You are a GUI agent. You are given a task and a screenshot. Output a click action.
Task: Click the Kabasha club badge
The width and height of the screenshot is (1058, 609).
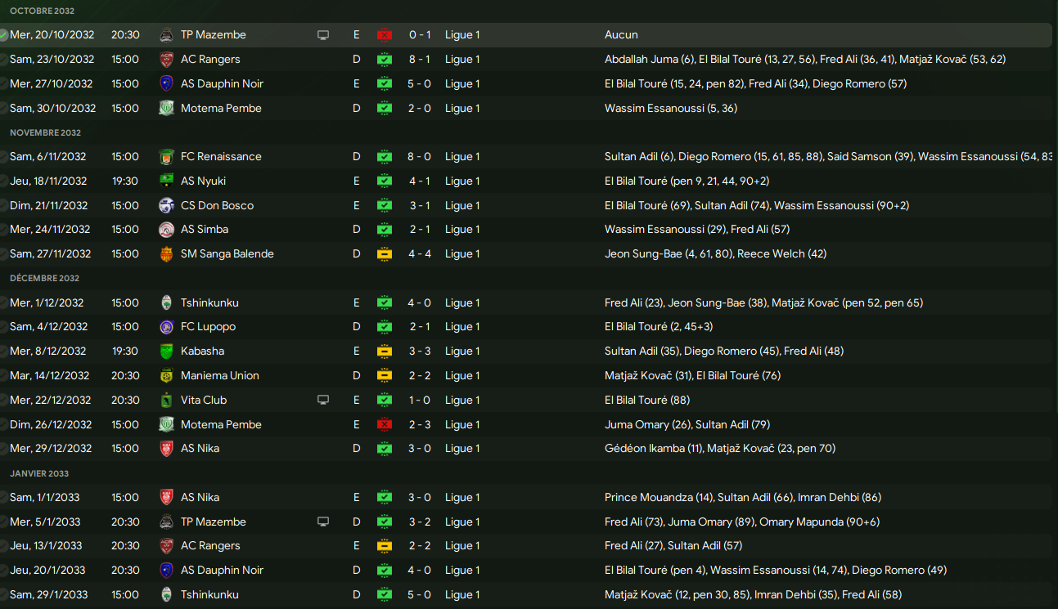[166, 352]
